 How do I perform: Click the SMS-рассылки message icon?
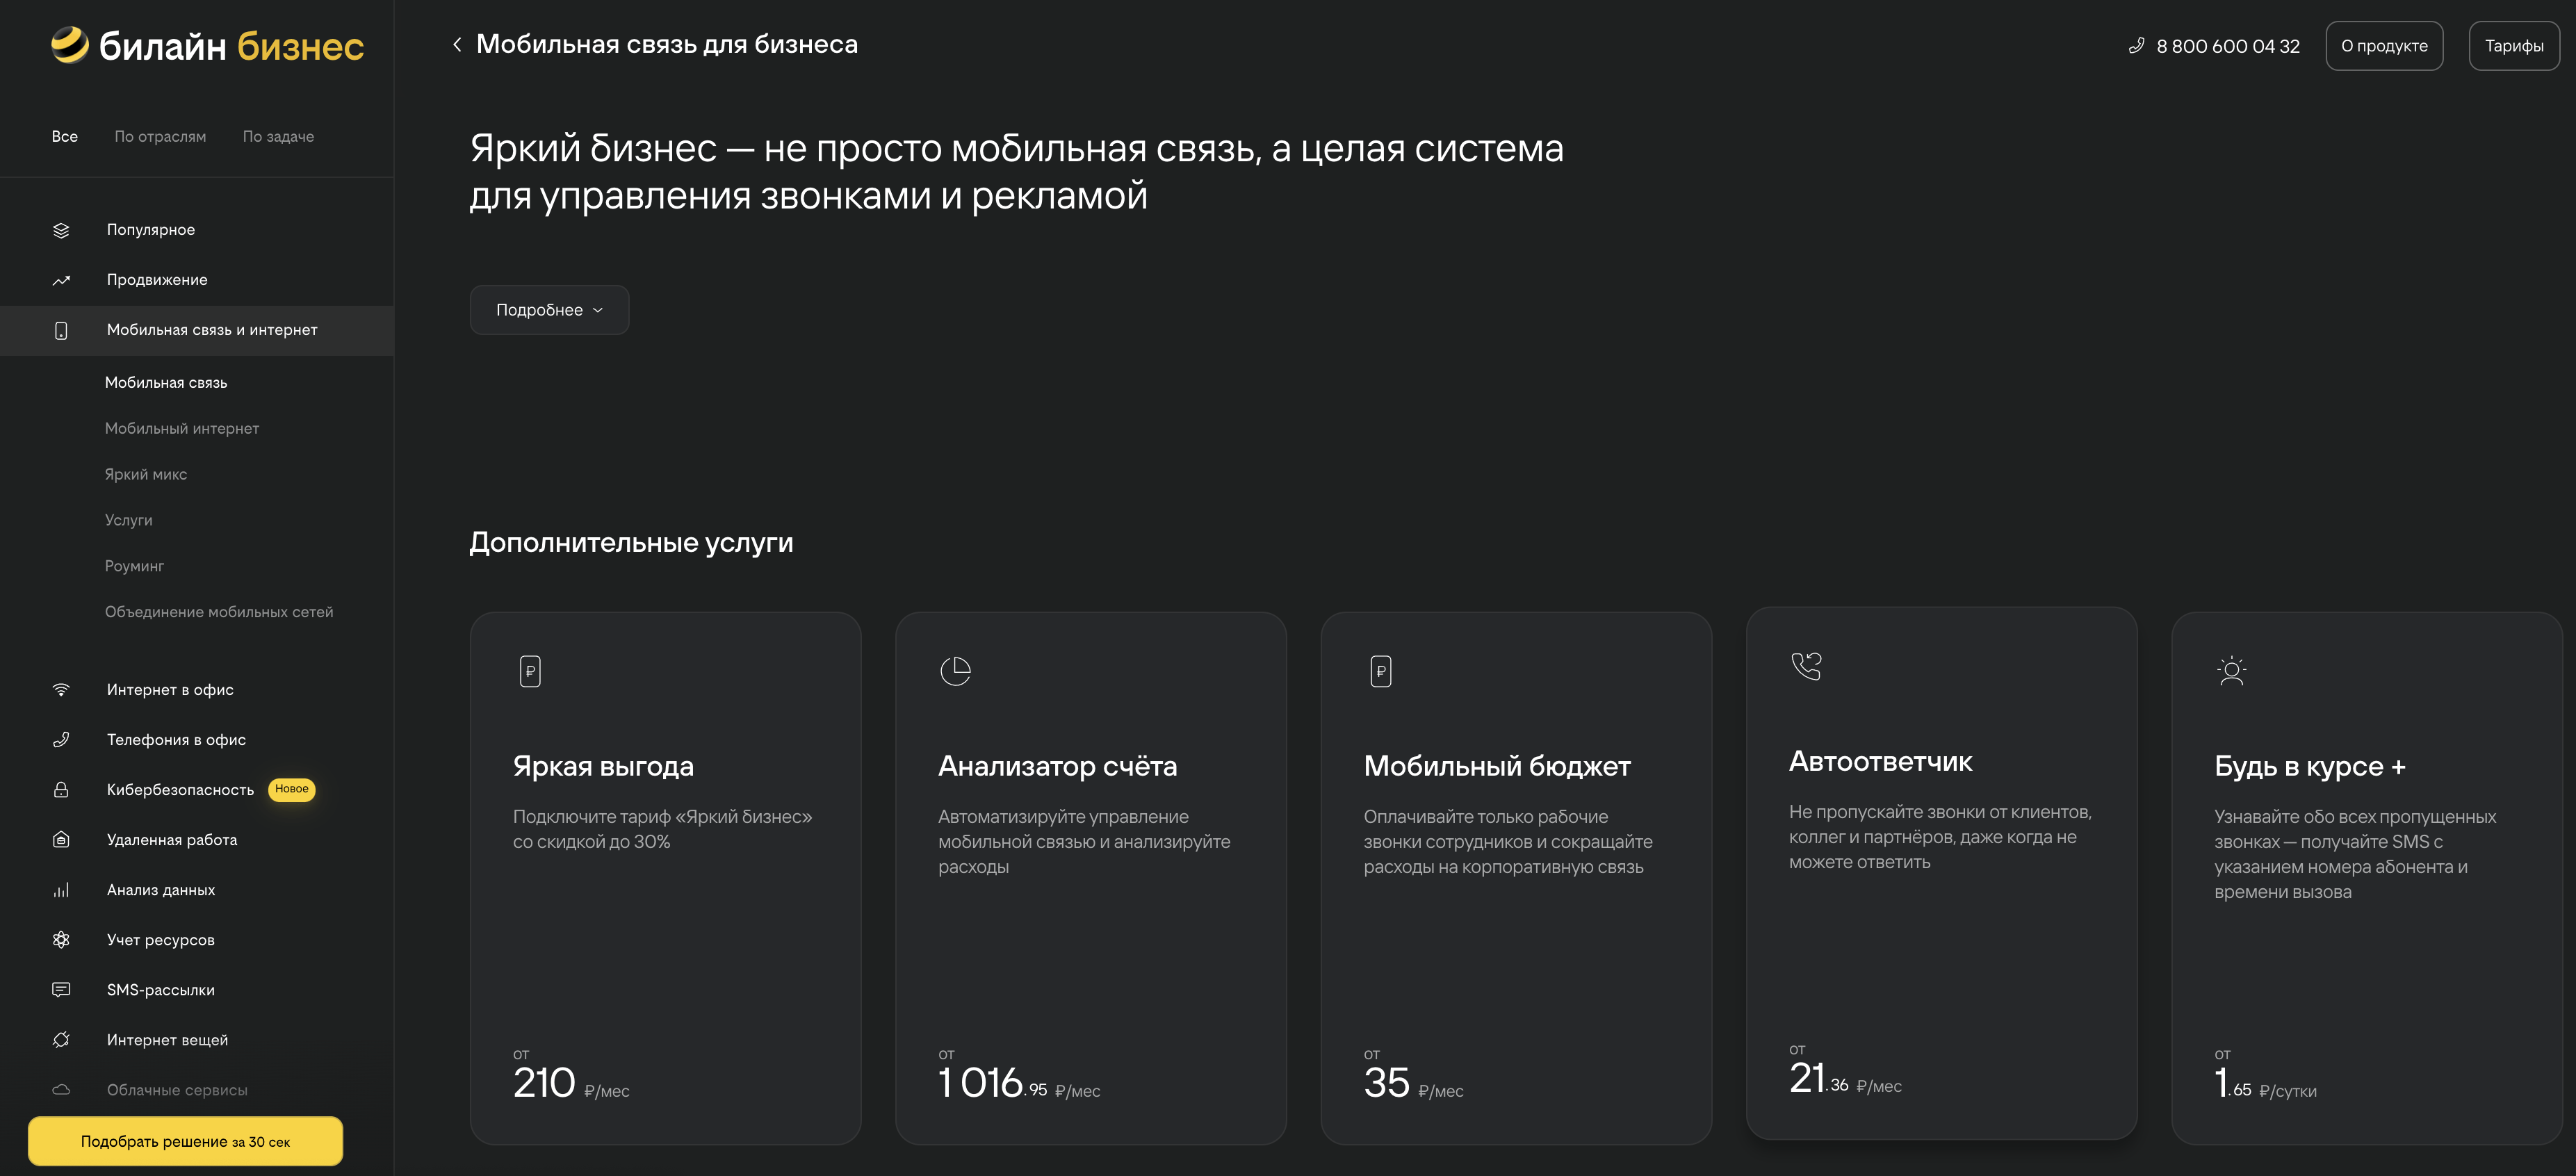coord(61,989)
